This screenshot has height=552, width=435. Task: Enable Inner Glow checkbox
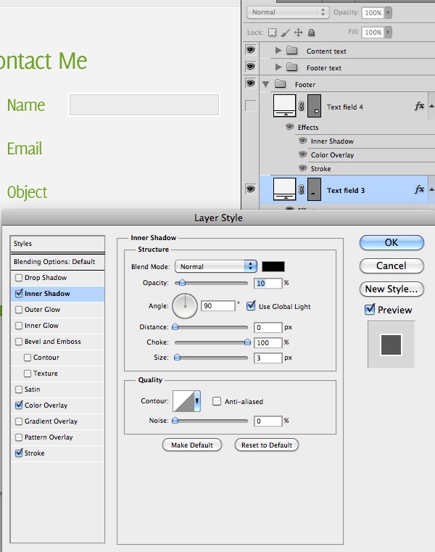pos(19,326)
